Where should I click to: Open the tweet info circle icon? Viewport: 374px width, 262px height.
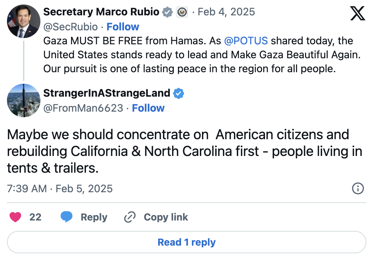point(358,189)
